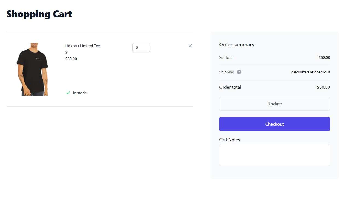This screenshot has height=208, width=345.
Task: Click the $60.00 product price
Action: point(71,59)
